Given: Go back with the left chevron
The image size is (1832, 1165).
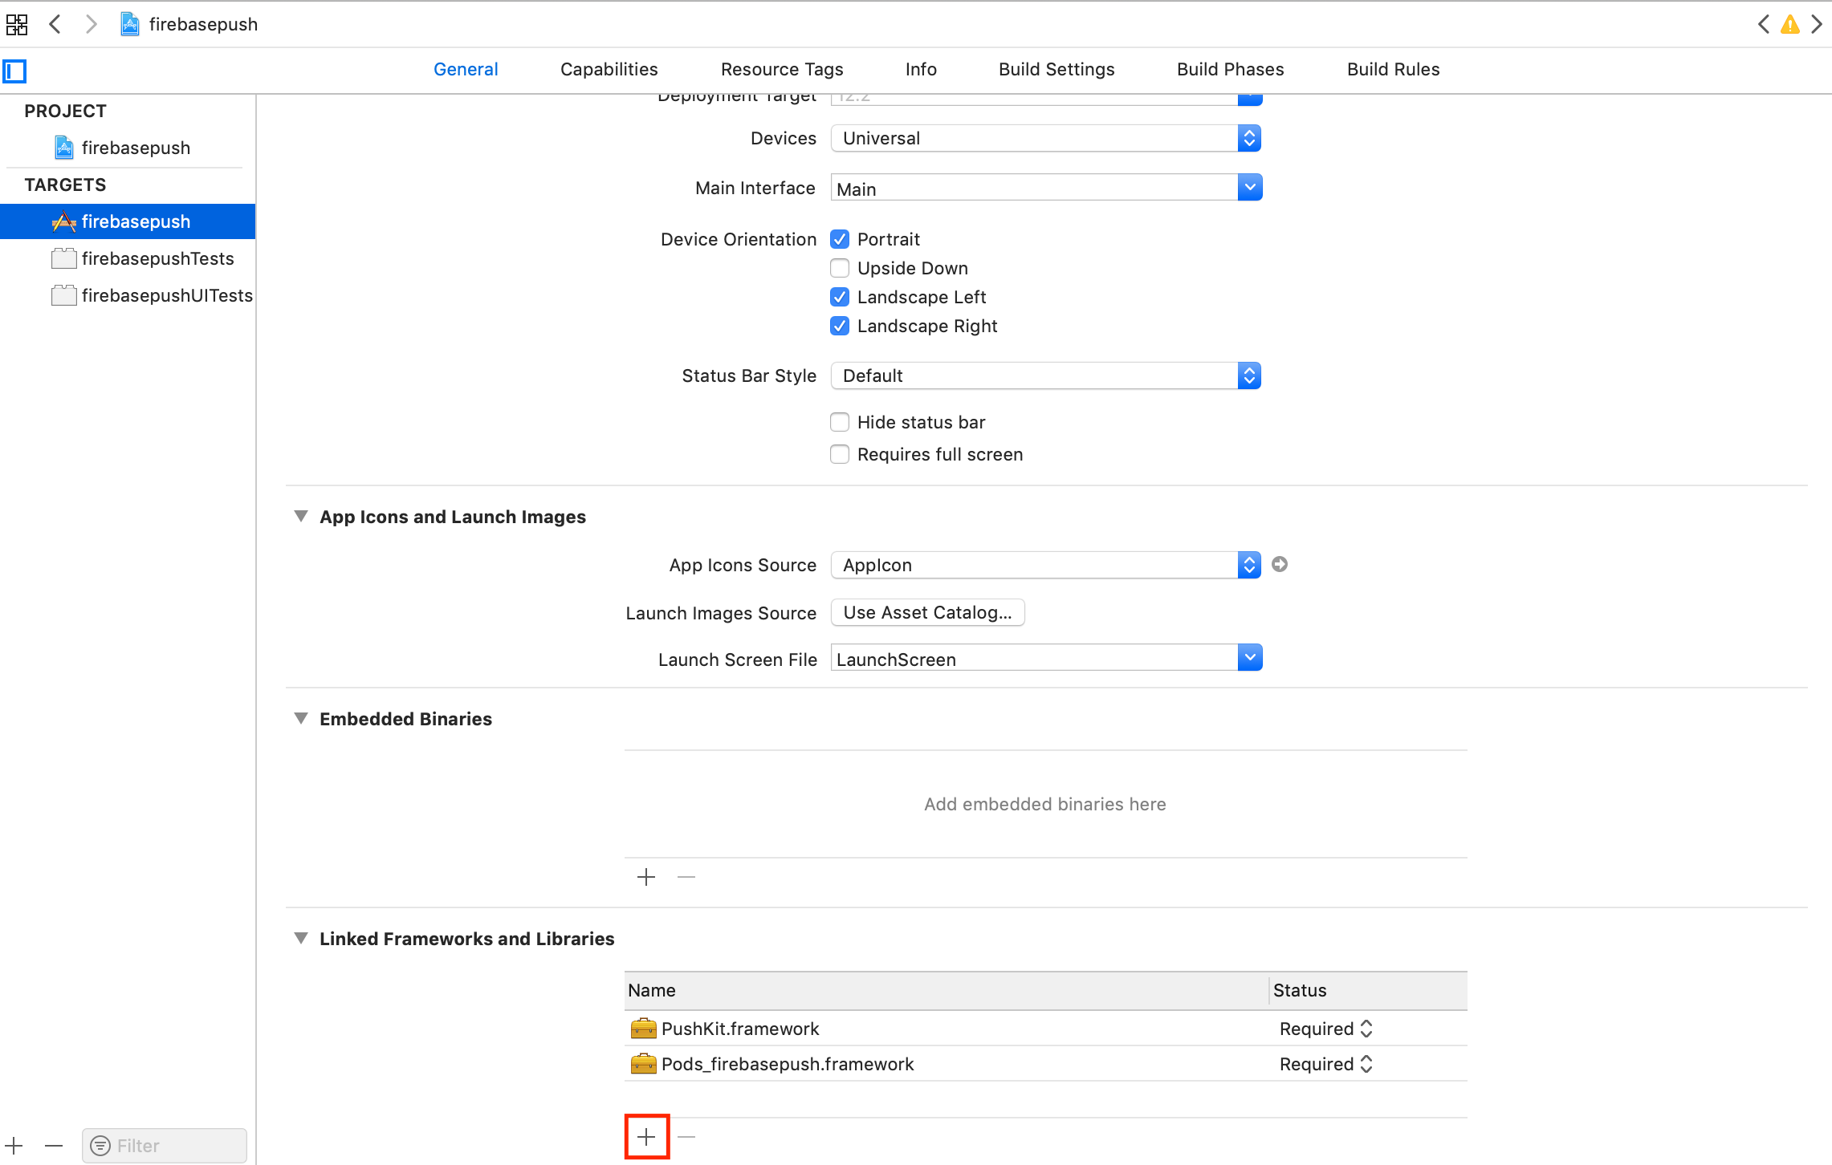Looking at the screenshot, I should [x=55, y=24].
